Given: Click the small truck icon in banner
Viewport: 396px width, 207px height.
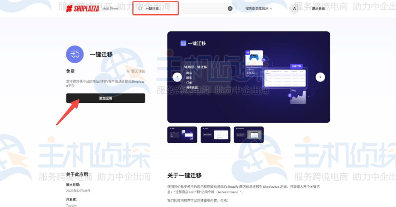Looking at the screenshot, I should [183, 43].
